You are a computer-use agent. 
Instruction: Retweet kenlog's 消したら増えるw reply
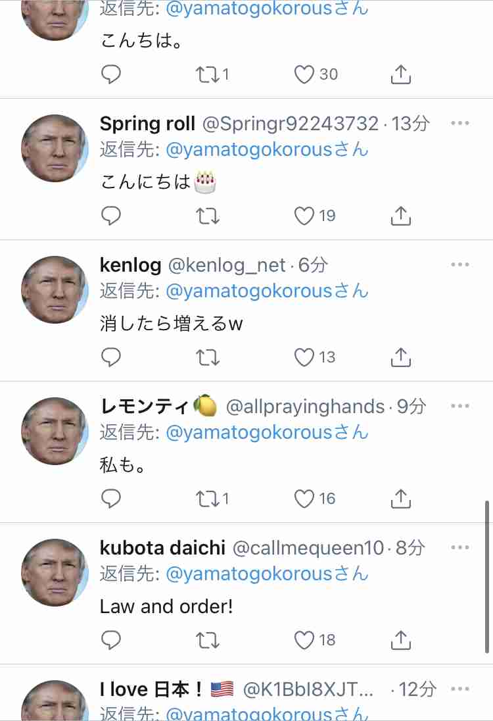click(x=208, y=357)
